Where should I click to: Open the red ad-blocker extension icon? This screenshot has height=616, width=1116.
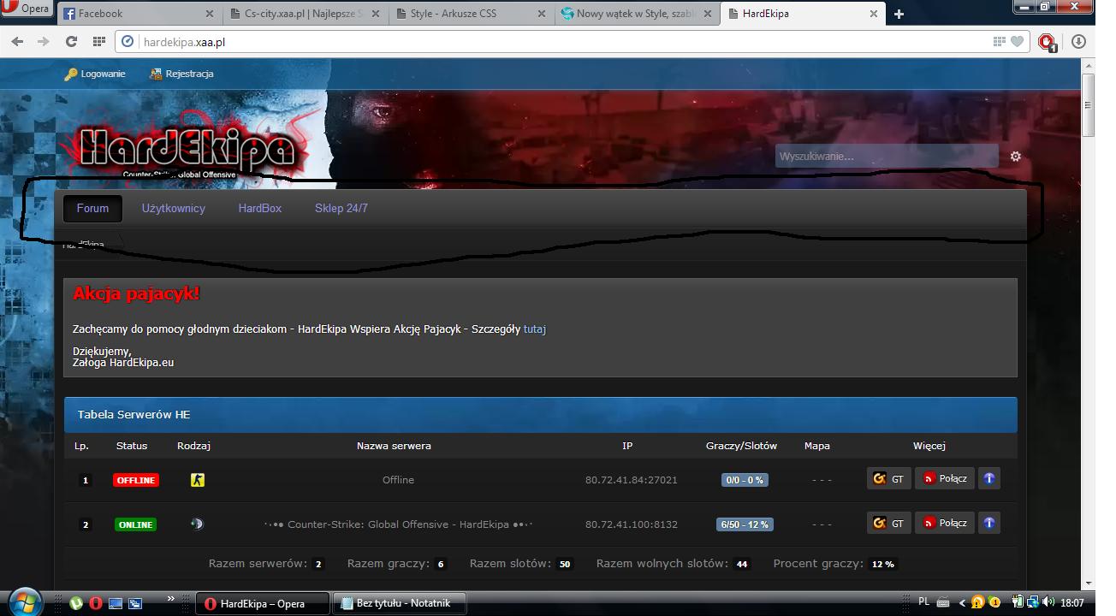(1047, 41)
